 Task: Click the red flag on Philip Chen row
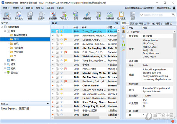pos(66,52)
